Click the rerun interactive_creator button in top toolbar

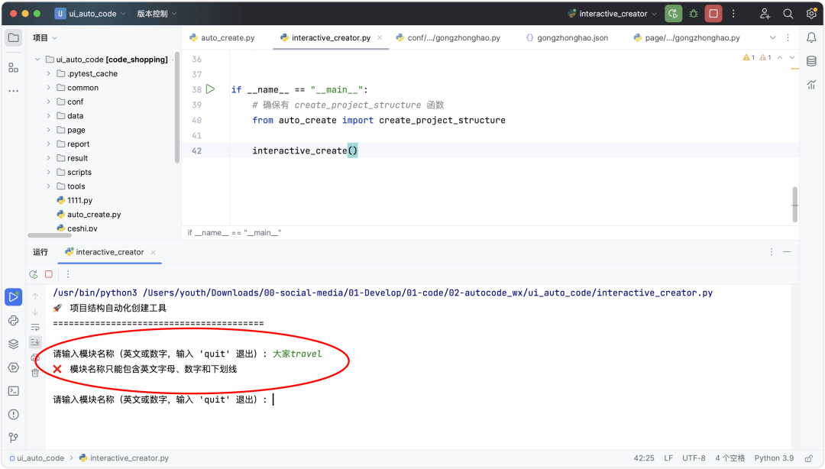[673, 14]
